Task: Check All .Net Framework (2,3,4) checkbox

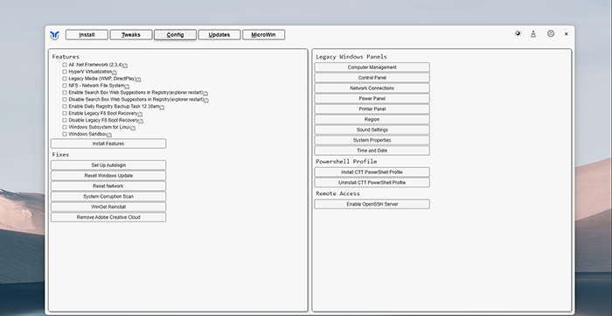Action: [x=65, y=65]
